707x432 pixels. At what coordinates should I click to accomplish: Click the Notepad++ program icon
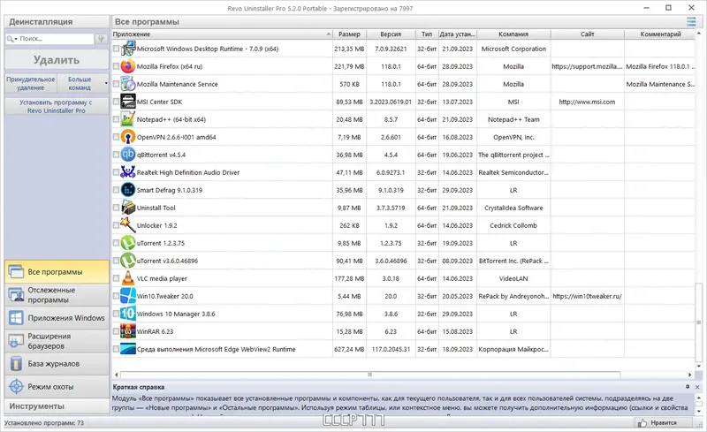click(128, 119)
